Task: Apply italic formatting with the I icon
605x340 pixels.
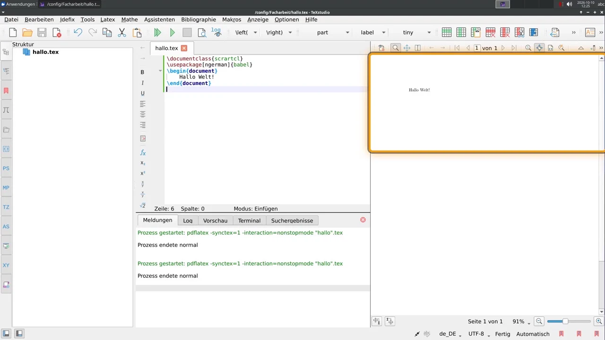Action: [x=142, y=83]
